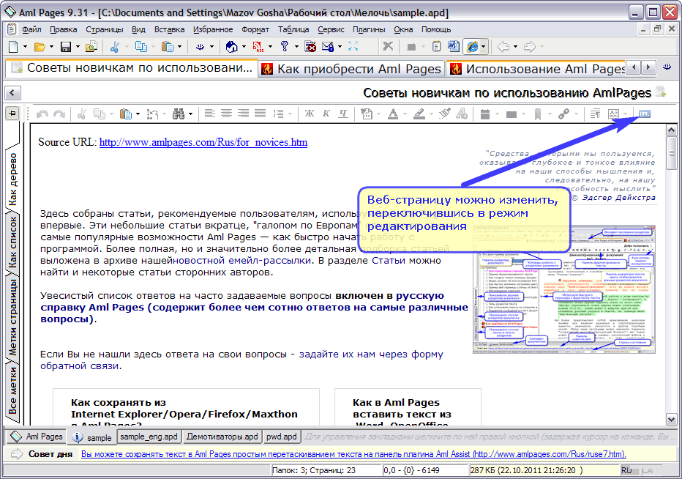The width and height of the screenshot is (682, 479).
Task: Open the Формат menu
Action: (x=255, y=29)
